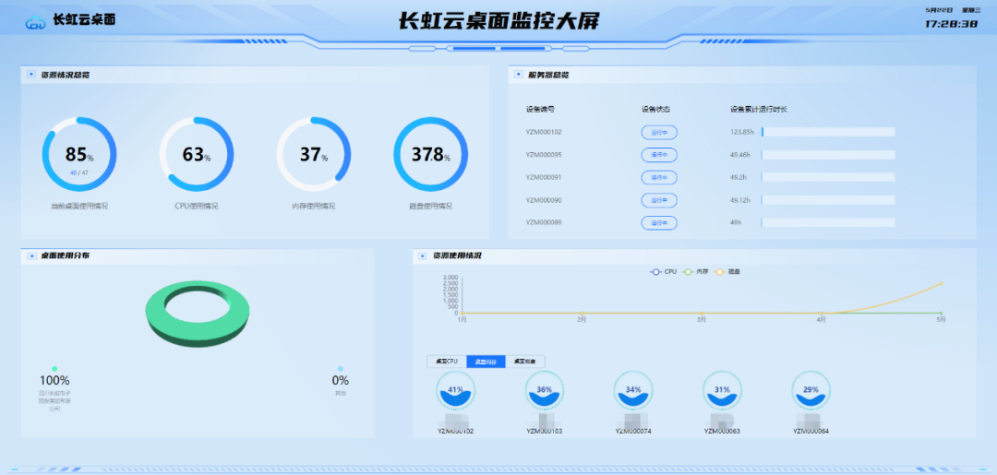Click the 5月 data point on 磁盘 line
Image resolution: width=997 pixels, height=475 pixels.
tap(941, 283)
